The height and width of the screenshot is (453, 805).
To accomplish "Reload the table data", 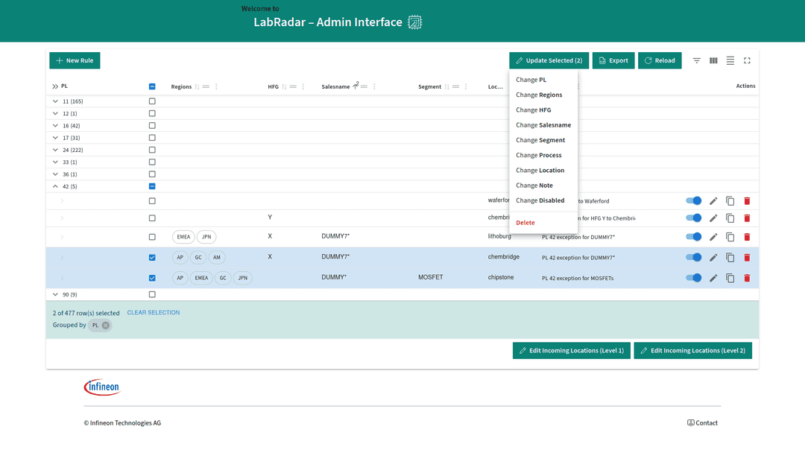I will [660, 60].
